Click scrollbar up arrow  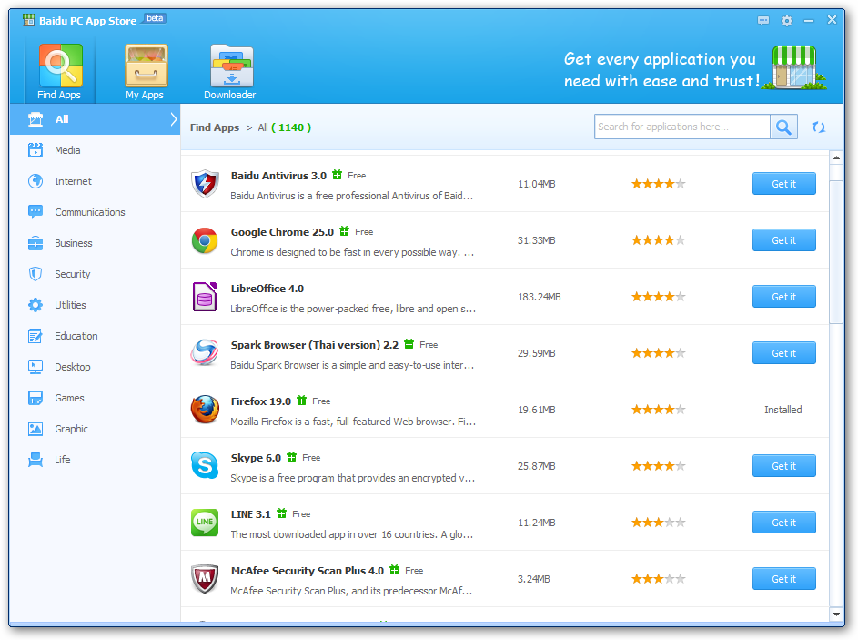pyautogui.click(x=836, y=157)
